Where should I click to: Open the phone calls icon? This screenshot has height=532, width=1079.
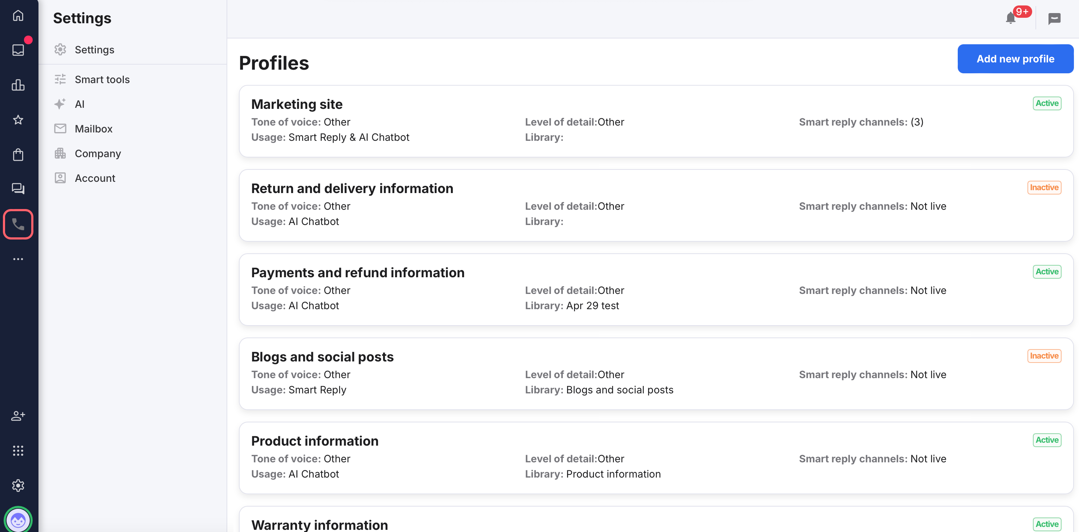point(18,224)
